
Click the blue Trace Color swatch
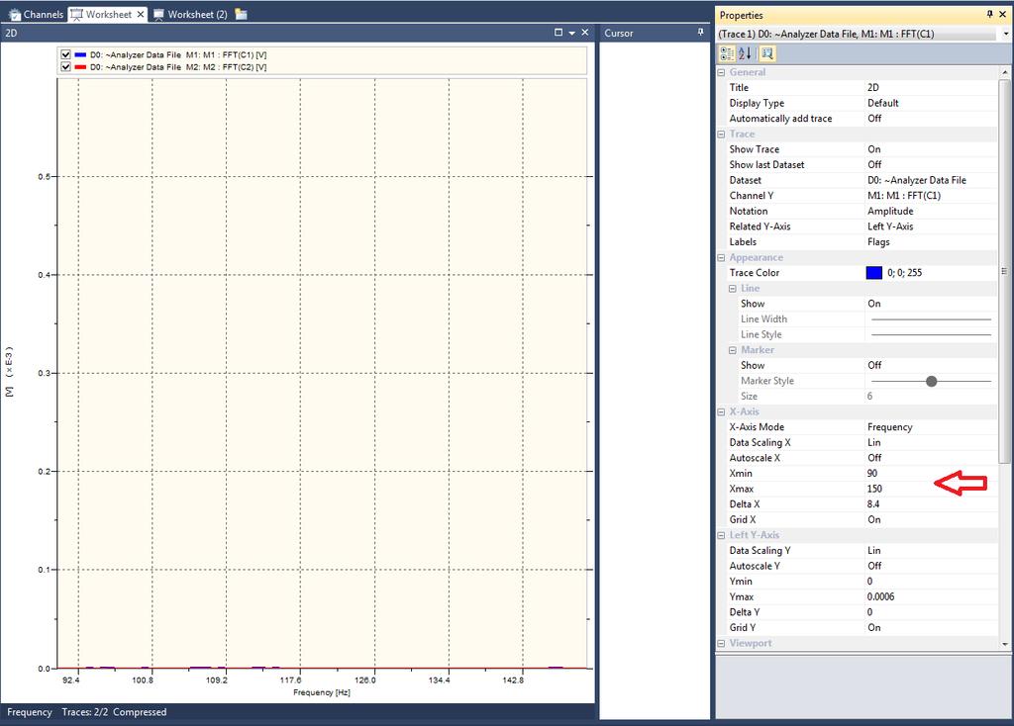pos(873,273)
